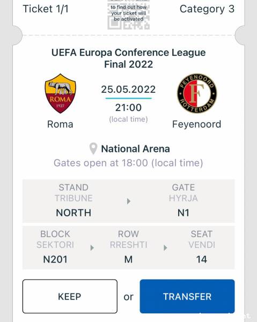Tap the blue TRANSFER button
Screen dimensions: 257x322
pos(187,296)
